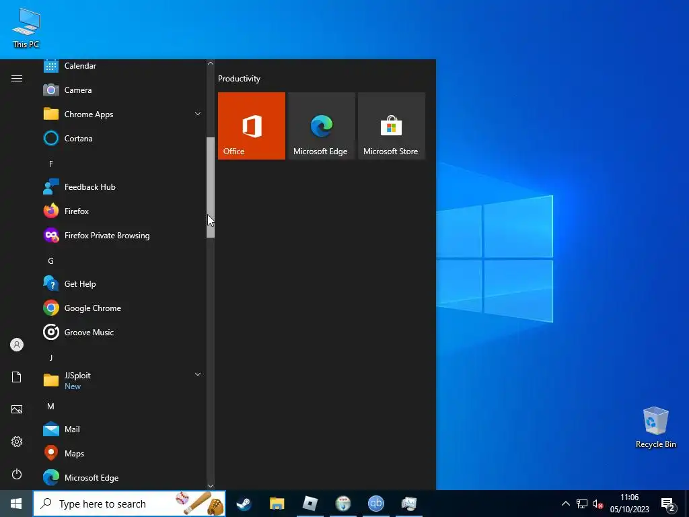Launch Firefox from Start menu
Screen dimensions: 689x517
tap(123, 211)
